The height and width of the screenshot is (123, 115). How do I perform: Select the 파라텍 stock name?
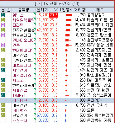click(x=18, y=25)
